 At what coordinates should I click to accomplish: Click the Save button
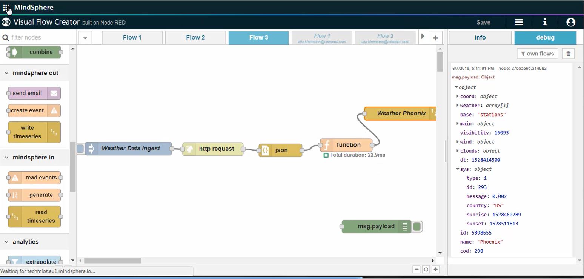(x=484, y=22)
